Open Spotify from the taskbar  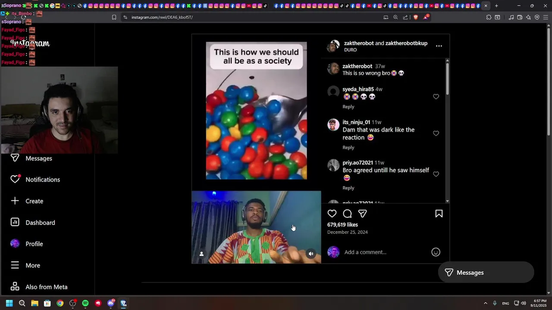(x=85, y=303)
